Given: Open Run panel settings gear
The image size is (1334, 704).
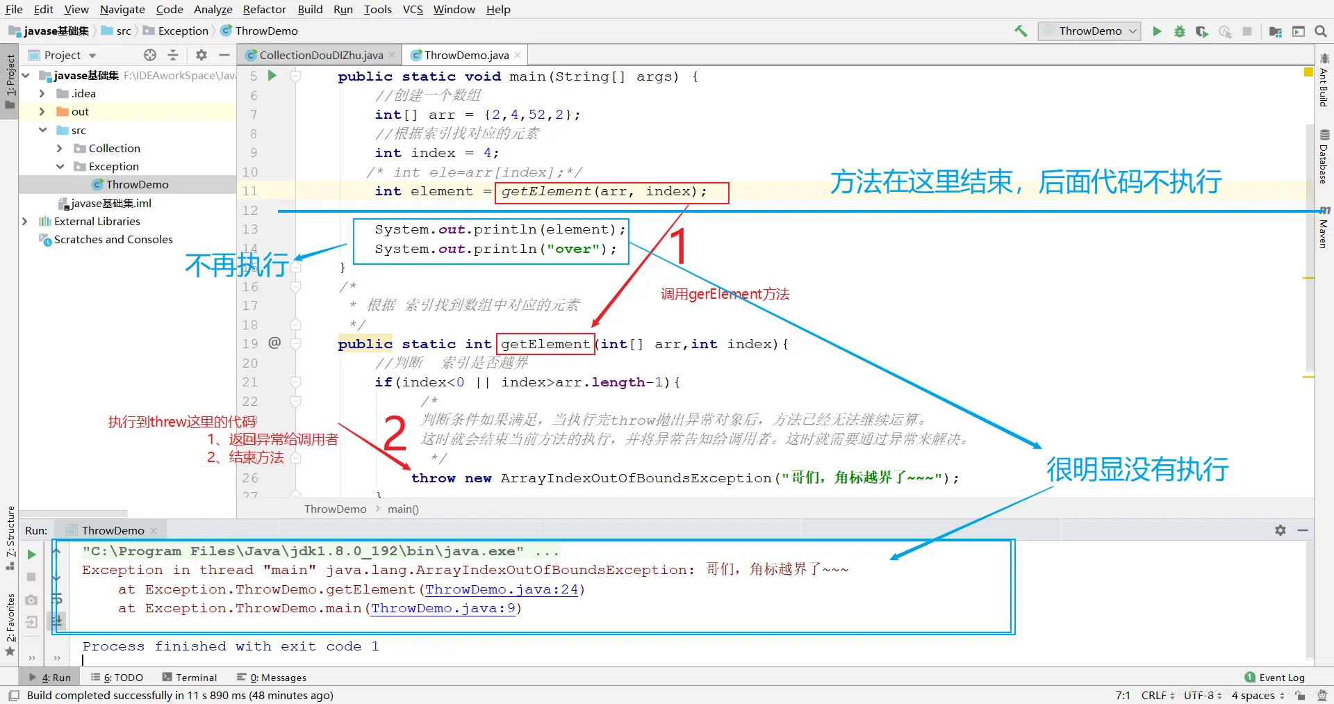Looking at the screenshot, I should 1281,530.
